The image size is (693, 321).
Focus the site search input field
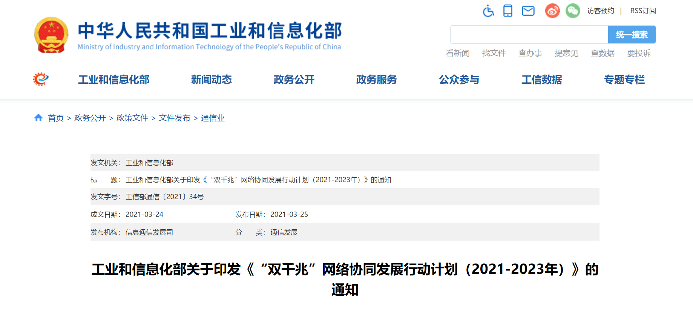529,35
